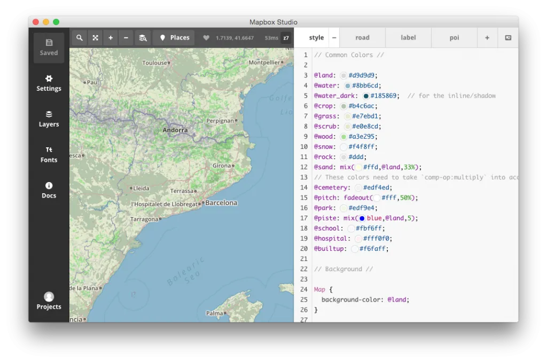The image size is (547, 363).
Task: Add a new stylesheet tab with plus
Action: click(487, 38)
